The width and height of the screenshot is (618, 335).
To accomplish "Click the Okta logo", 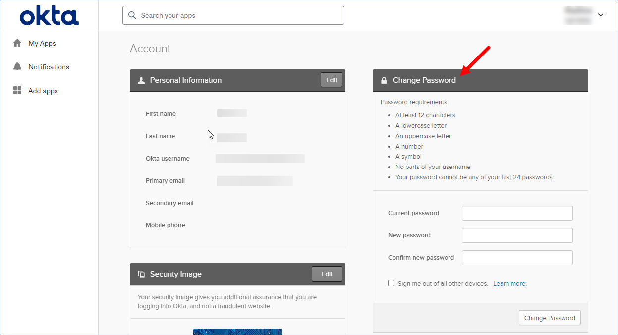I will point(49,16).
